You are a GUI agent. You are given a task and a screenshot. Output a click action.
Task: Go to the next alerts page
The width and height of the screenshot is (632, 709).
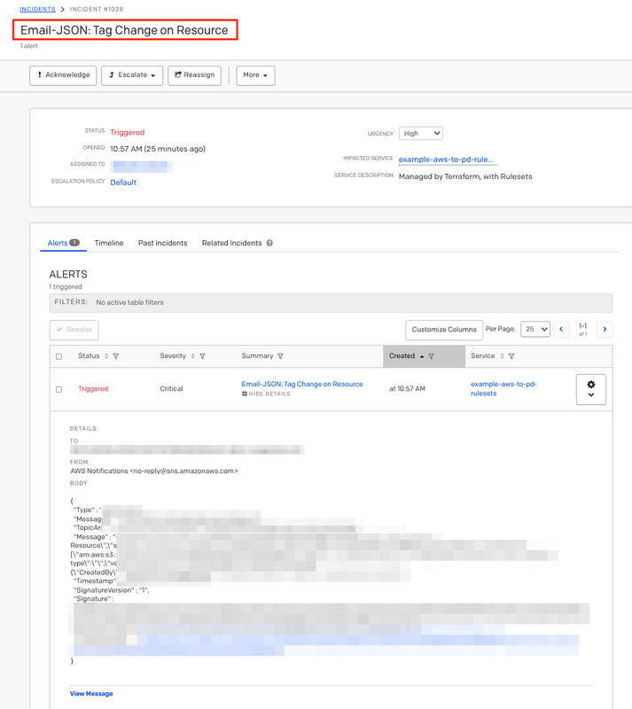tap(605, 329)
